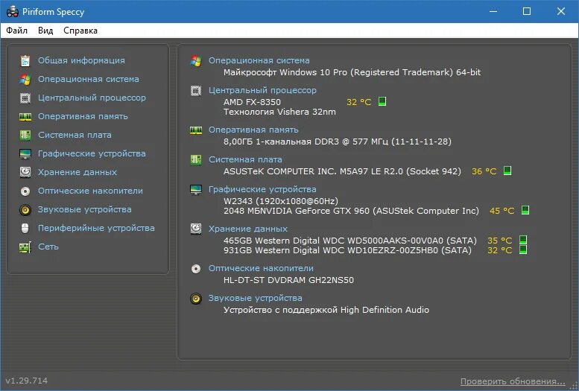579x391 pixels.
Task: Click the Графические устройства heading in summary
Action: 262,189
